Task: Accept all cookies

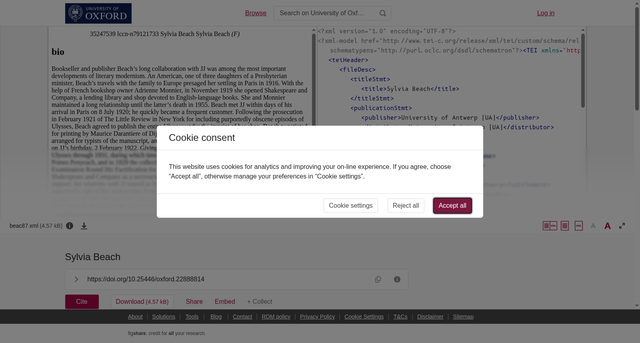Action: point(452,206)
